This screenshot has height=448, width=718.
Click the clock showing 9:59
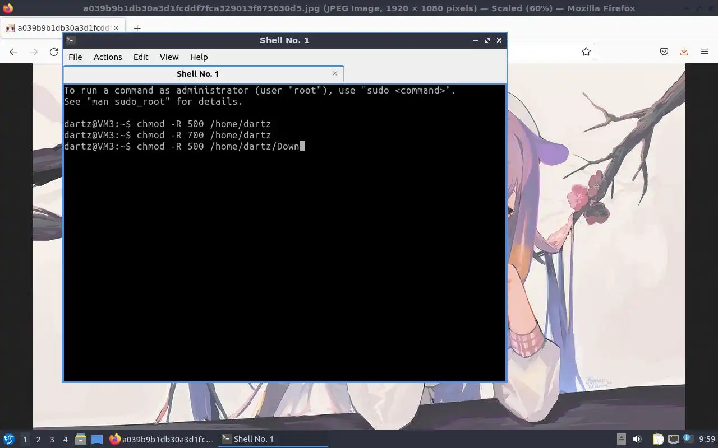tap(707, 439)
